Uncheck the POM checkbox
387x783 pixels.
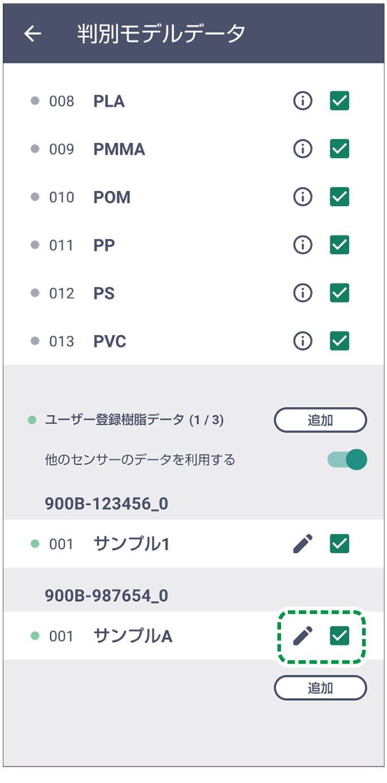pyautogui.click(x=339, y=197)
